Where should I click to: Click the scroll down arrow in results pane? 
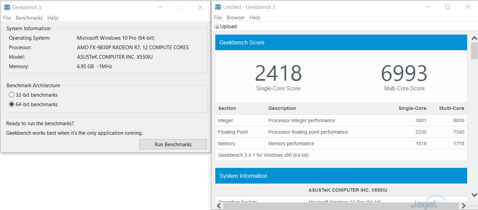click(x=474, y=195)
